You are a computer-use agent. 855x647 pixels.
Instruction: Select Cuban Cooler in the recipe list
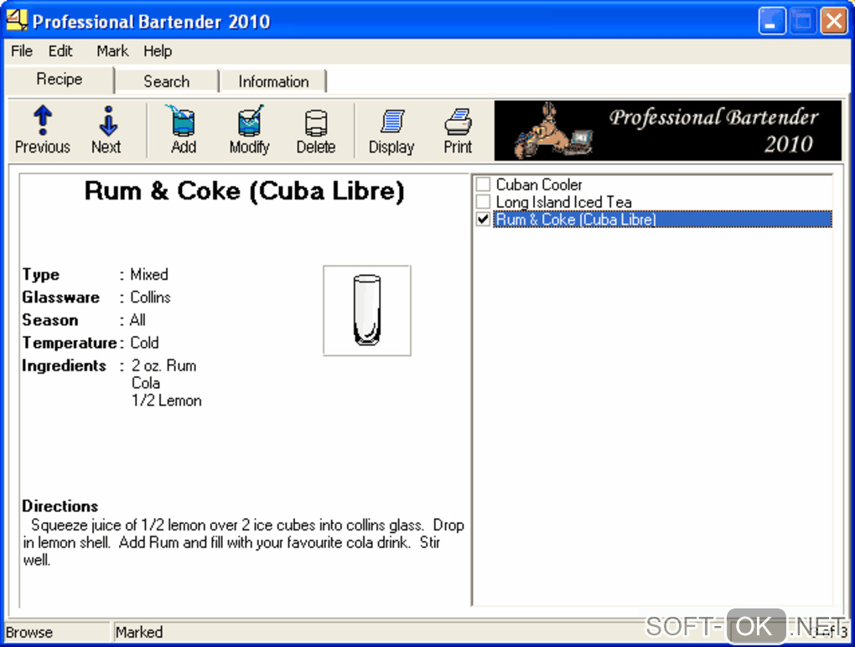539,184
